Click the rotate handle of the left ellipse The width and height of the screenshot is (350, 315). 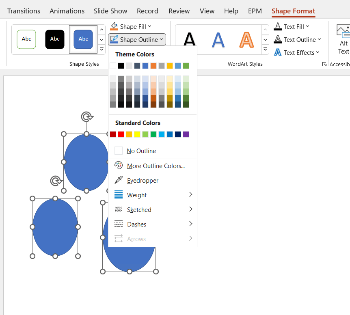tap(56, 181)
